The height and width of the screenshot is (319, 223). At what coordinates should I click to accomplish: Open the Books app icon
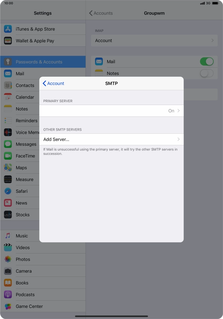pyautogui.click(x=8, y=283)
